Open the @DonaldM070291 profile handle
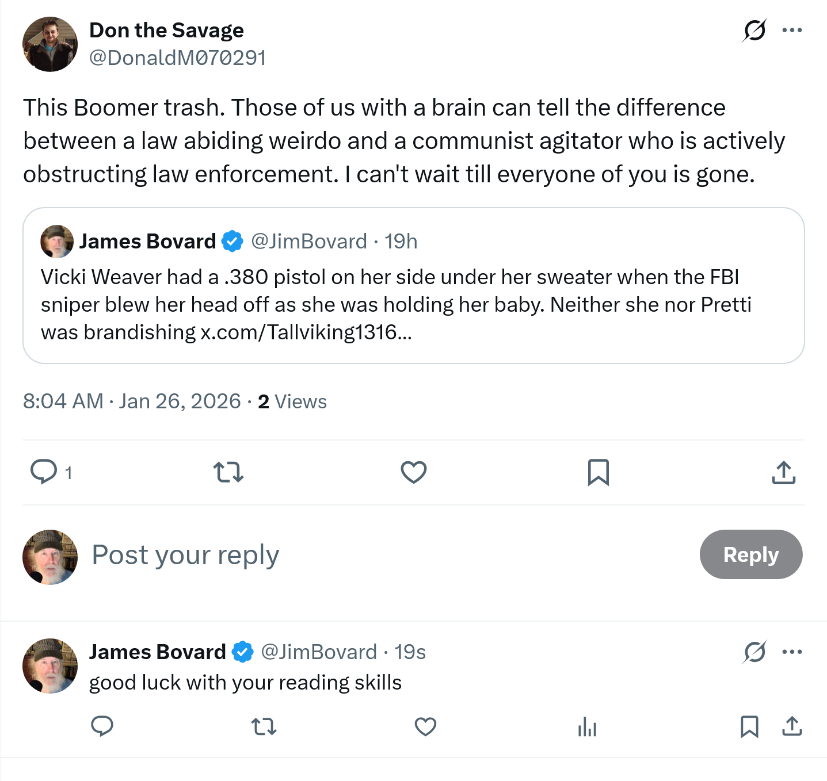 178,58
